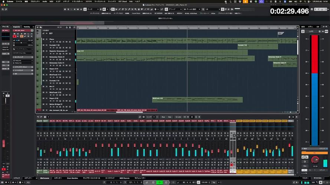Select the Mute X tool in toolbar
This screenshot has width=330, height=185.
click(x=133, y=10)
